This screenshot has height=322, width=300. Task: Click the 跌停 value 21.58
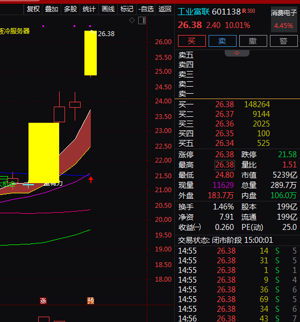pos(287,155)
